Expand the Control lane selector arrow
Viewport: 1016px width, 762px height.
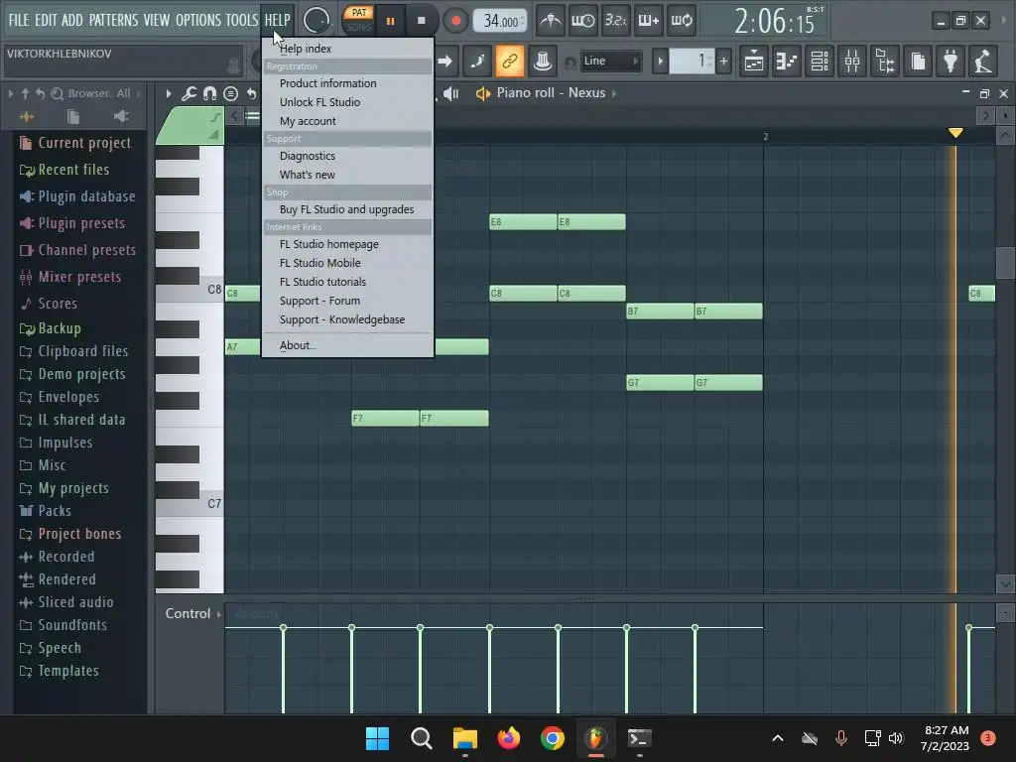click(x=219, y=613)
